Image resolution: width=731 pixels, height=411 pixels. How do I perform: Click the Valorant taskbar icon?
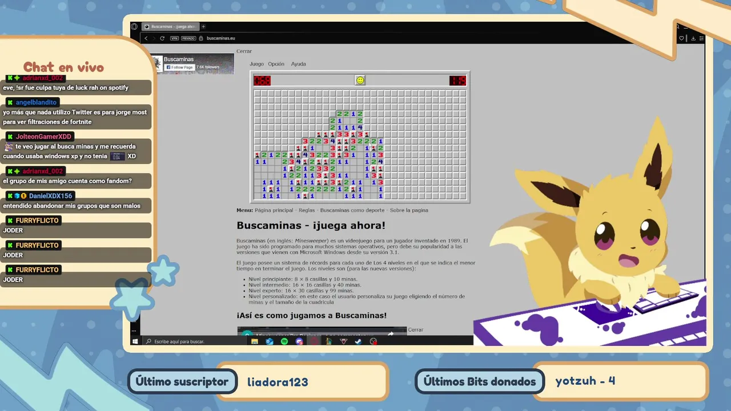(x=344, y=341)
